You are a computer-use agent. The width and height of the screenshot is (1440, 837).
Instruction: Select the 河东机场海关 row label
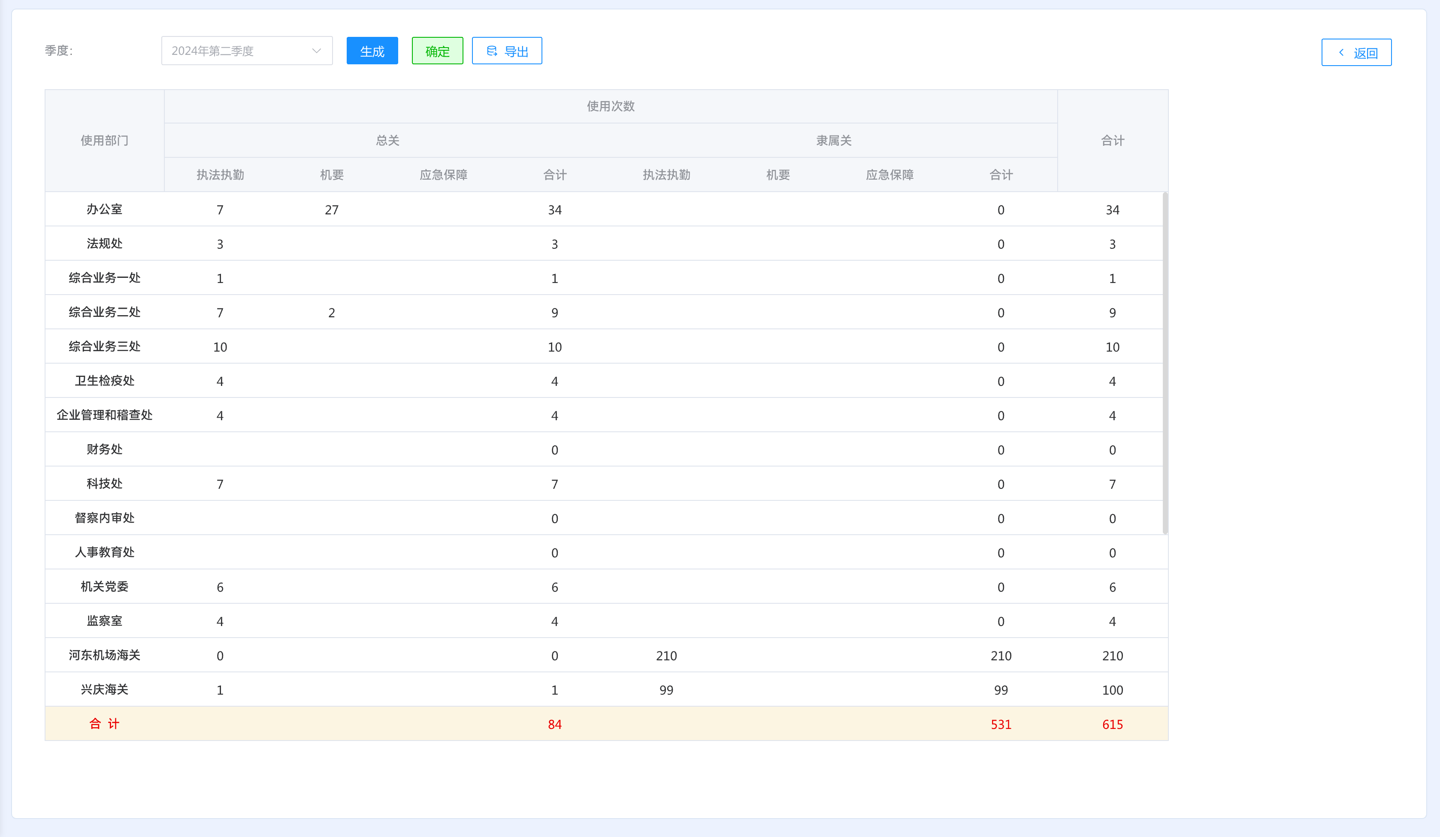click(105, 656)
